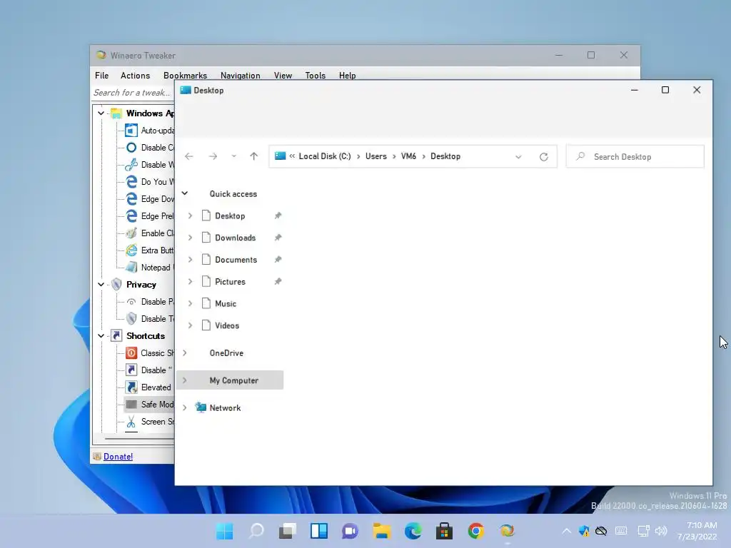Viewport: 731px width, 548px height.
Task: Follow the Donate! link in Winaero Tweaker
Action: point(118,457)
